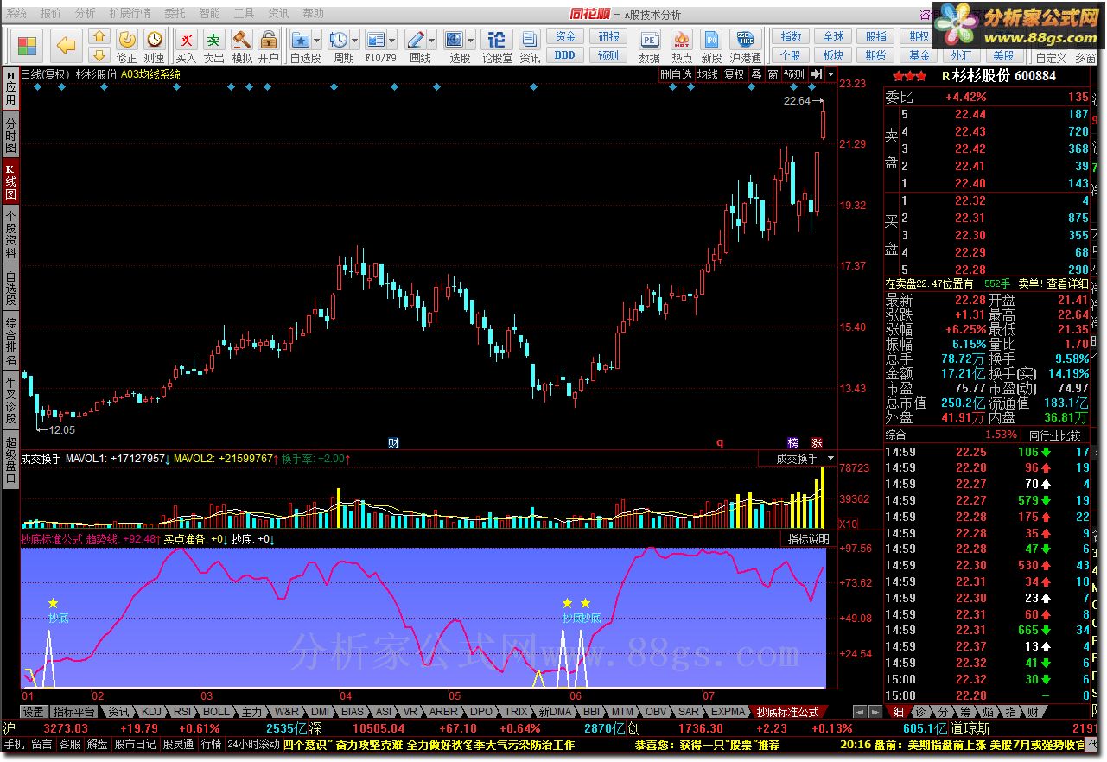Open the 自选股 watchlist star icon
The image size is (1107, 762).
pyautogui.click(x=300, y=40)
